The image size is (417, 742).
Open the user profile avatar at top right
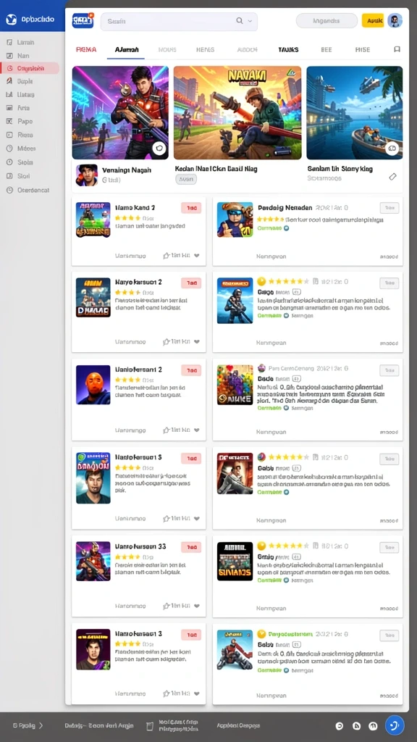395,20
